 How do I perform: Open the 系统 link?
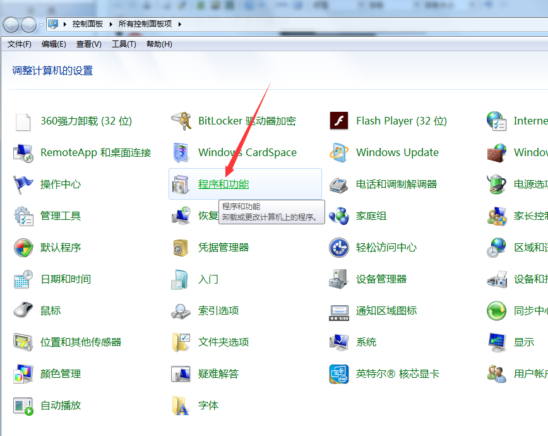[366, 342]
